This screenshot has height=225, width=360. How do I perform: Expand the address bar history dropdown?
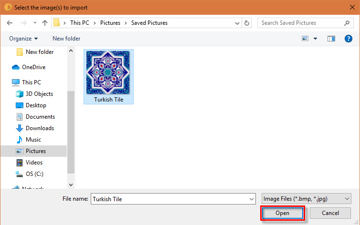click(237, 23)
